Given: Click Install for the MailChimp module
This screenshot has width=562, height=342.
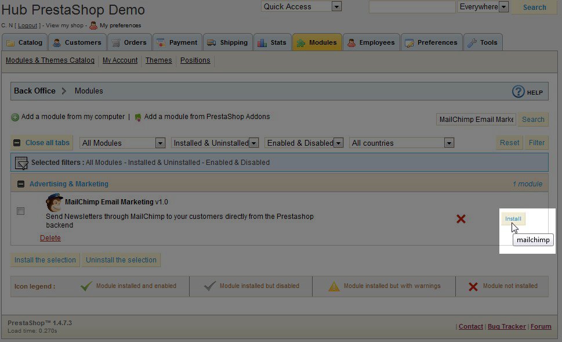Looking at the screenshot, I should click(513, 219).
